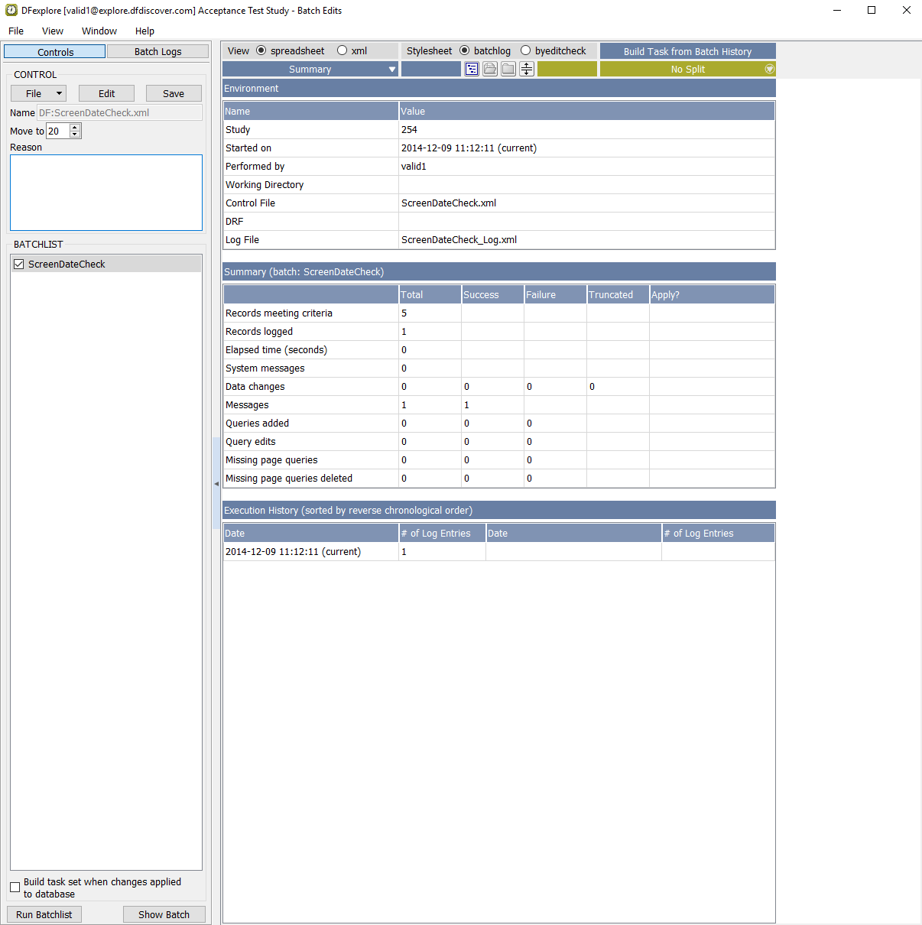Choose the byeditcheck stylesheet option
This screenshot has height=925, width=922.
[526, 50]
